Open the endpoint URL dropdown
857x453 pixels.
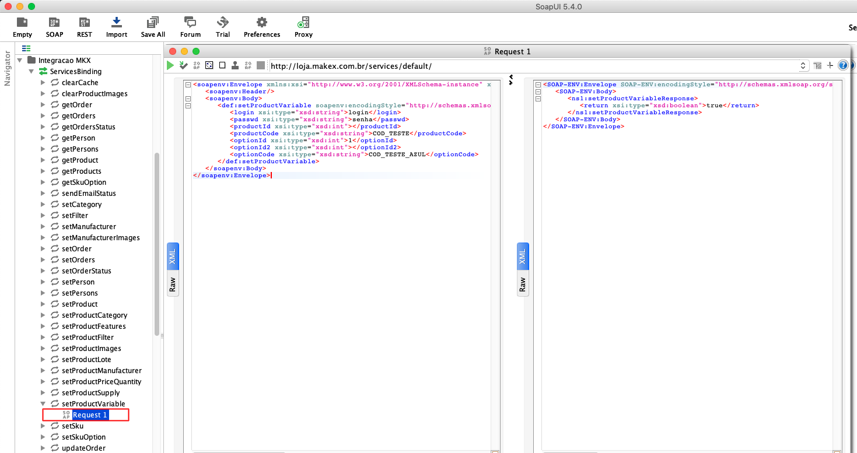tap(803, 66)
